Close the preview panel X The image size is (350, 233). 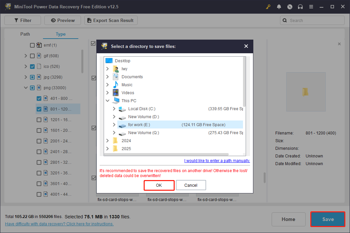pyautogui.click(x=339, y=44)
